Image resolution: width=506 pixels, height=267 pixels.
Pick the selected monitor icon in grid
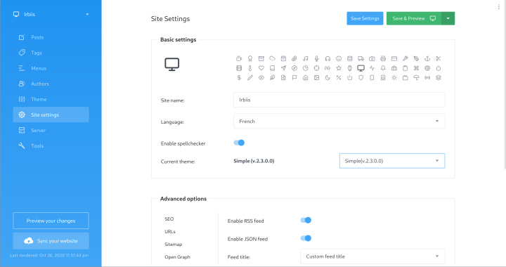(361, 68)
